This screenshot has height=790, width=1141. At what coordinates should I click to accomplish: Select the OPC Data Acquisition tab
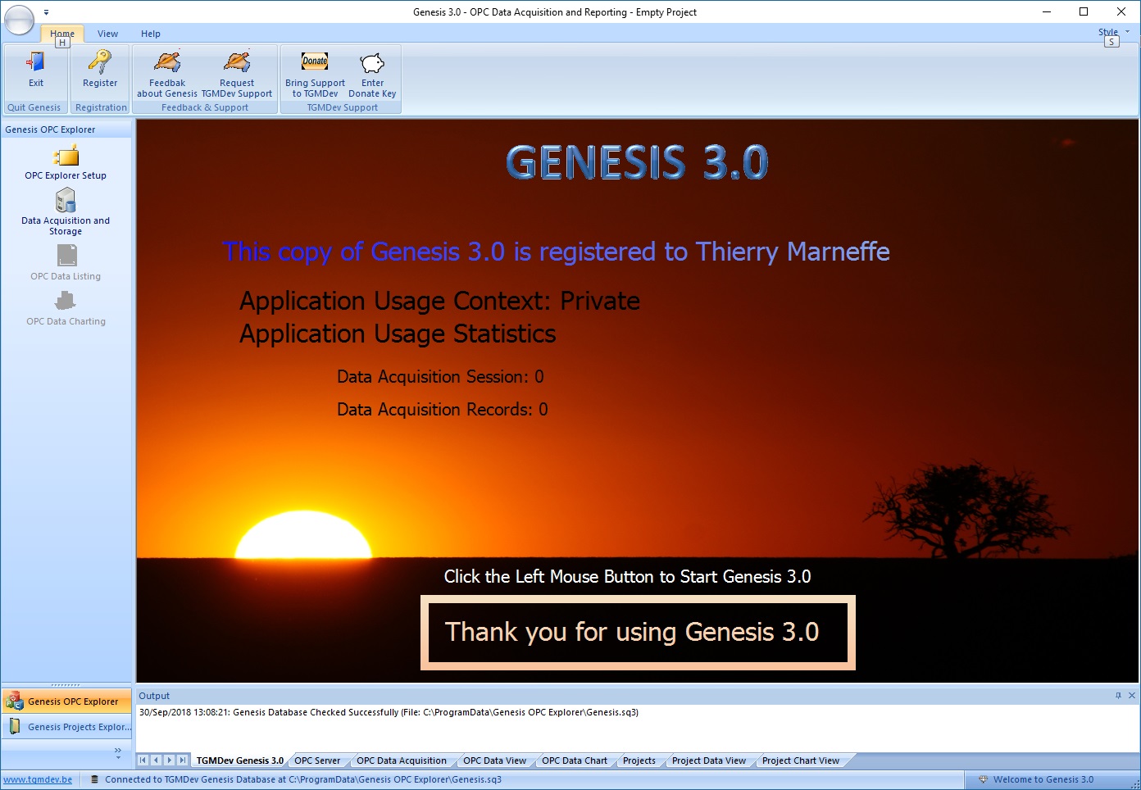tap(402, 760)
